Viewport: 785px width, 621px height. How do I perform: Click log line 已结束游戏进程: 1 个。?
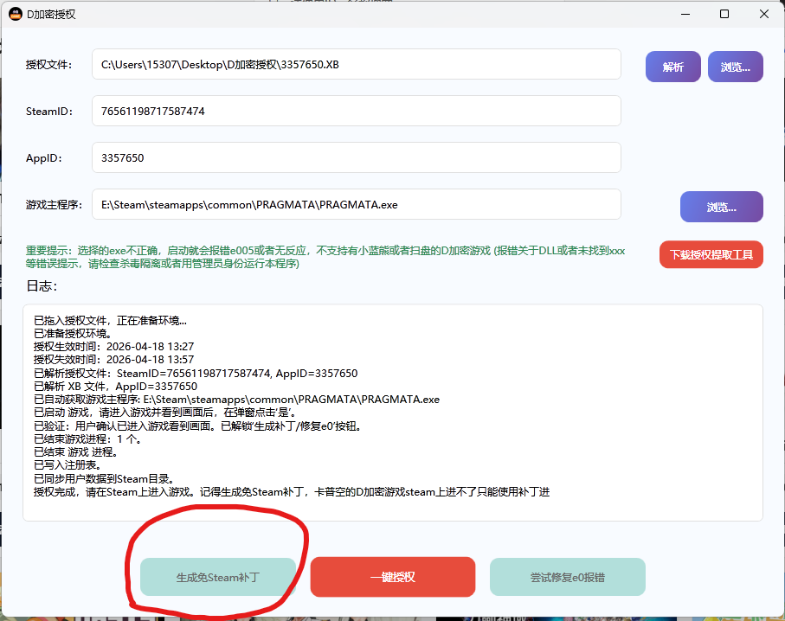[x=87, y=439]
